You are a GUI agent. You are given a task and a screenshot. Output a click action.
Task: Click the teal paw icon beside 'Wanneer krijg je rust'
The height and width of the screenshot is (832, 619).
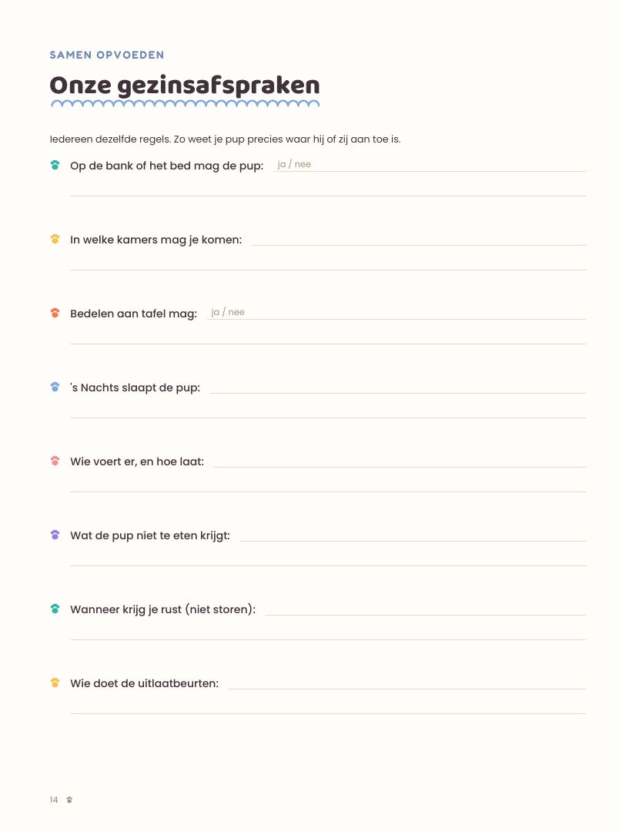55,609
